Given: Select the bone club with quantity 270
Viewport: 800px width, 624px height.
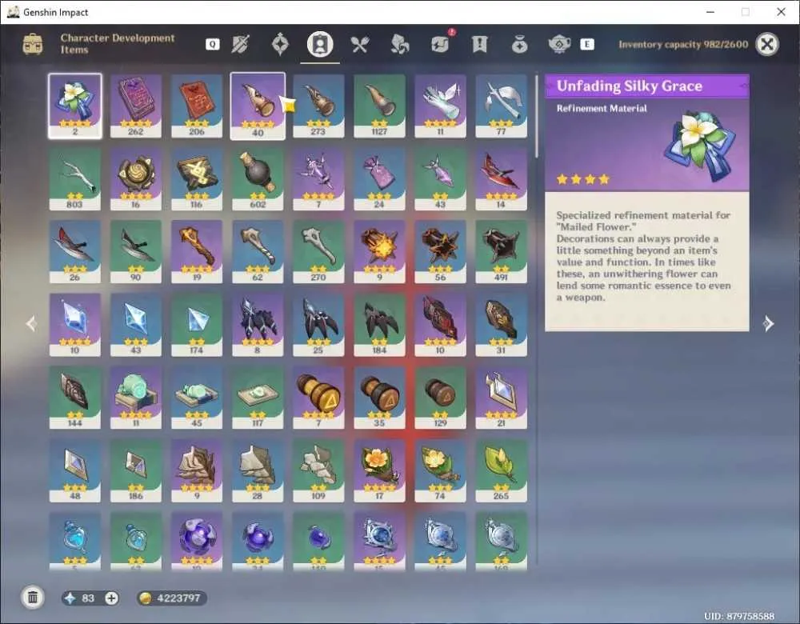Looking at the screenshot, I should tap(318, 251).
